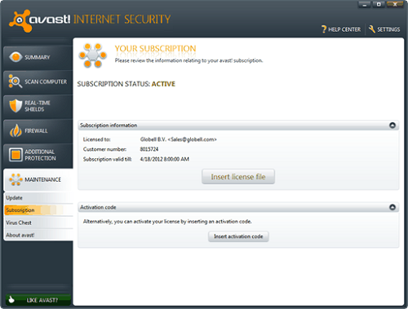Click the LIKE AVAST? green button

[38, 300]
